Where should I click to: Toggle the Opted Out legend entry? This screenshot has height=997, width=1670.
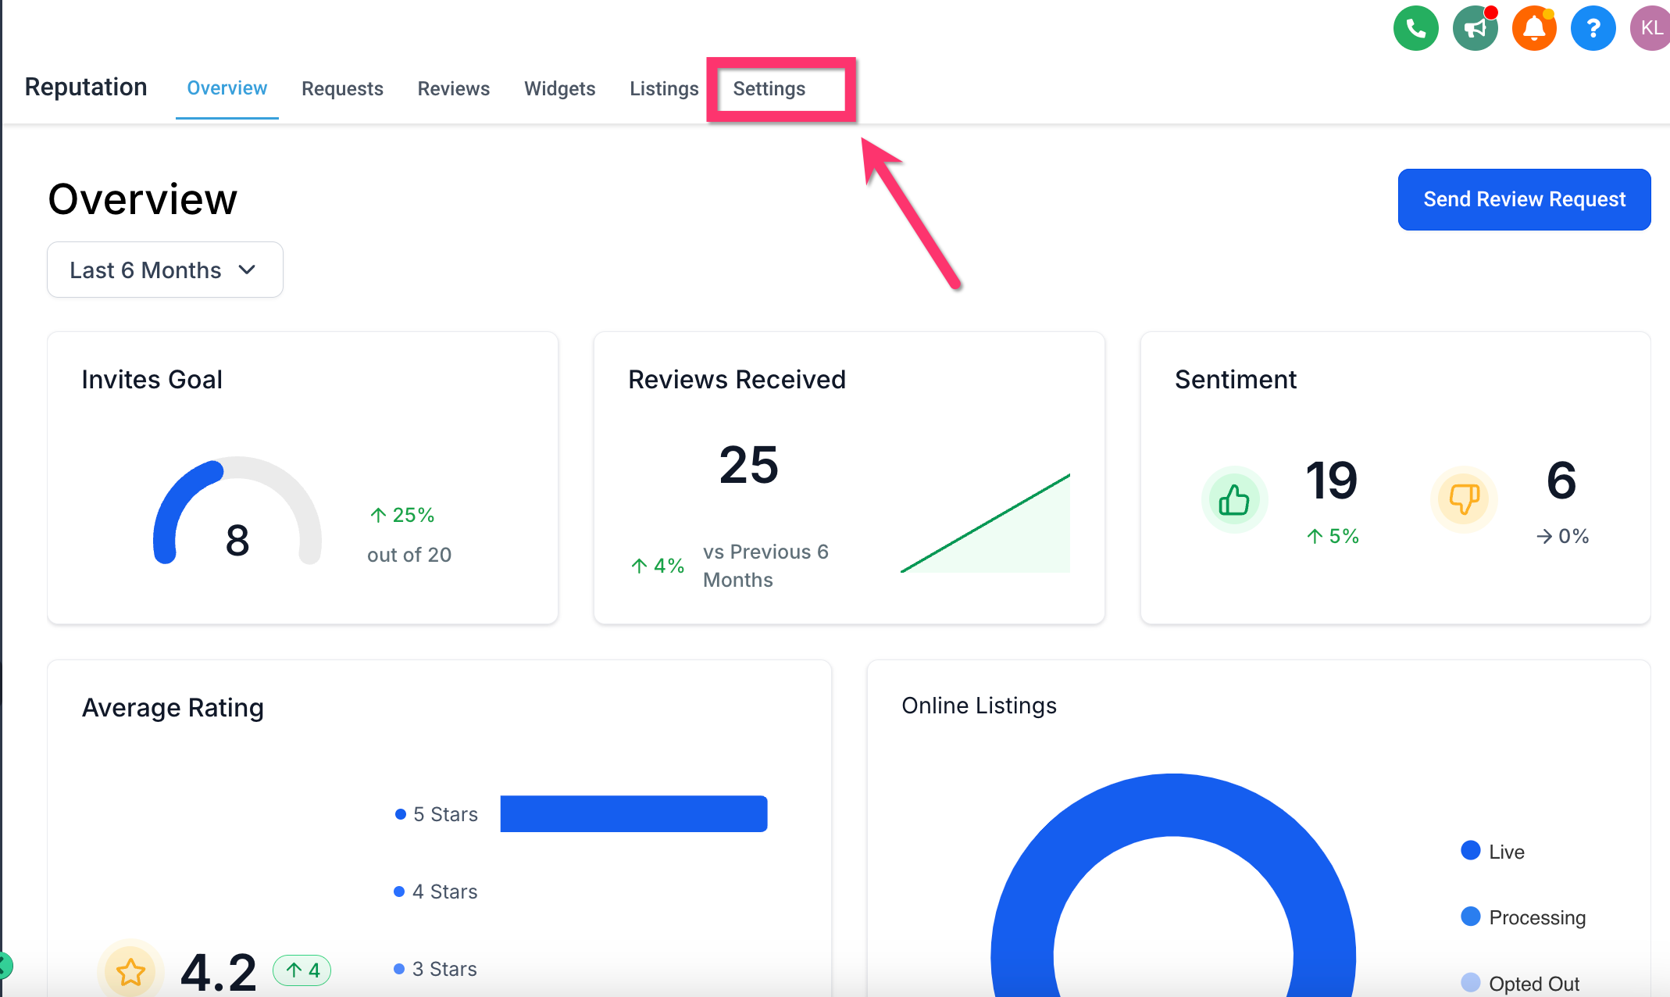click(1533, 983)
